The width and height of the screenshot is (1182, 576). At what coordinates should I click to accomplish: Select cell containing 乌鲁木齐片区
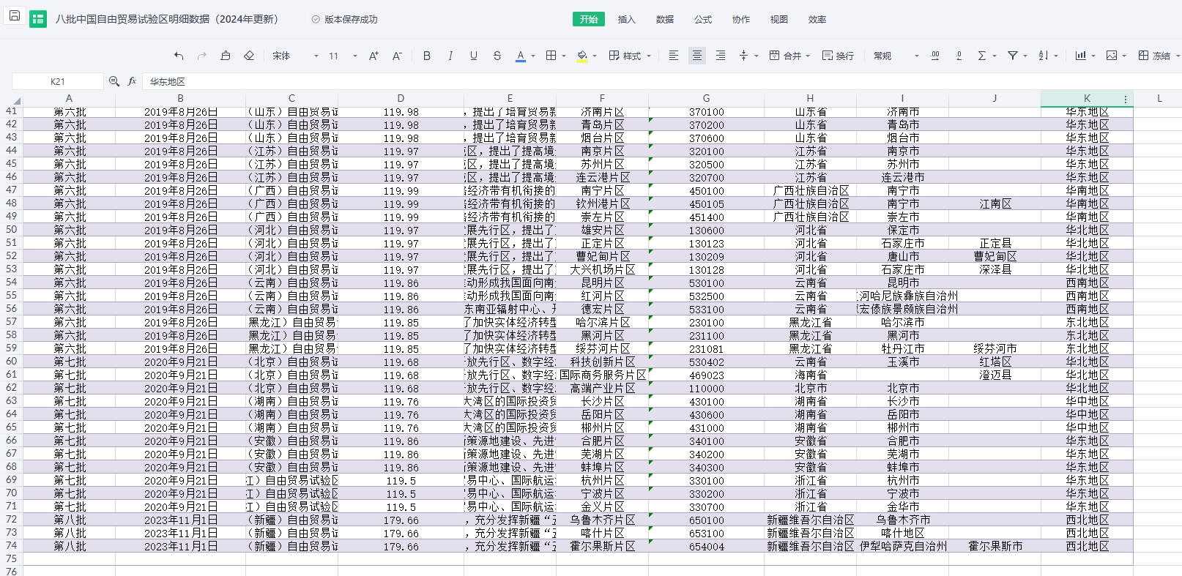click(603, 520)
